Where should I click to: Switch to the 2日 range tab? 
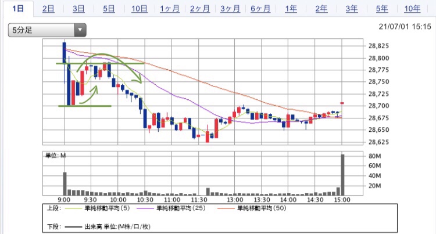tap(48, 9)
